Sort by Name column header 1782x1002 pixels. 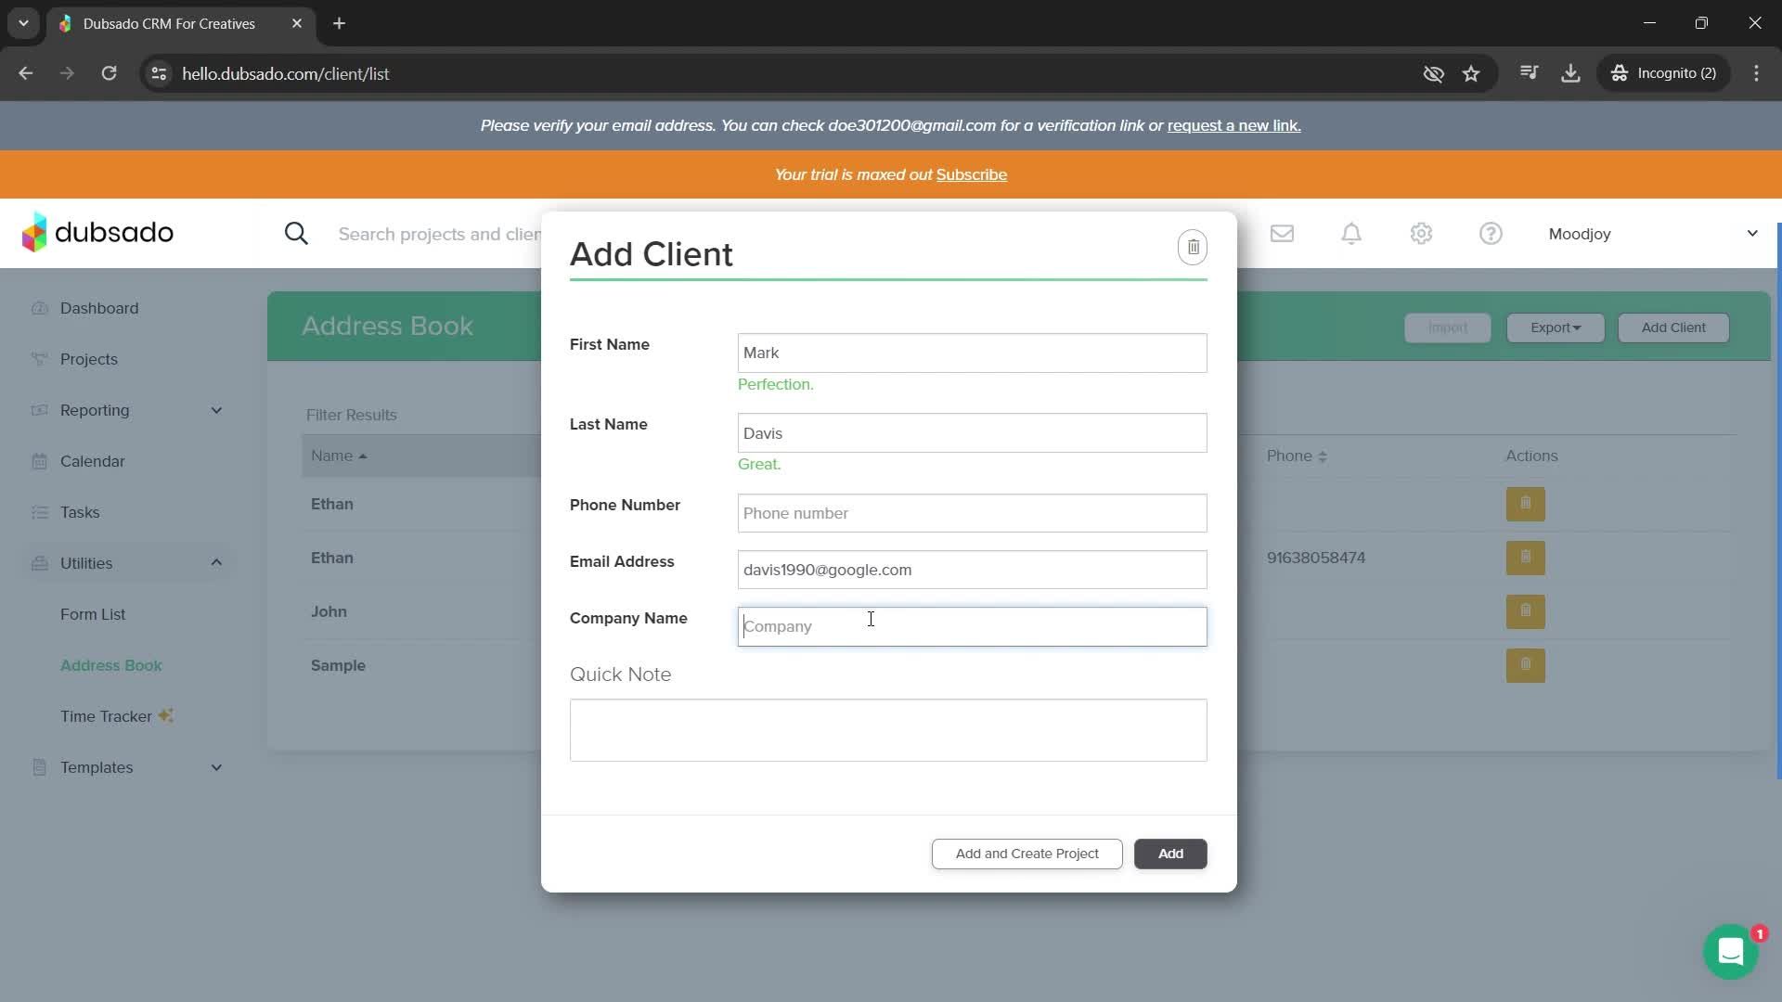(x=339, y=456)
